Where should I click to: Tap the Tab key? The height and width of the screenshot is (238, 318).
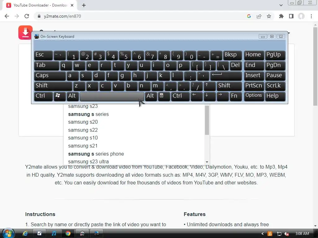point(47,66)
